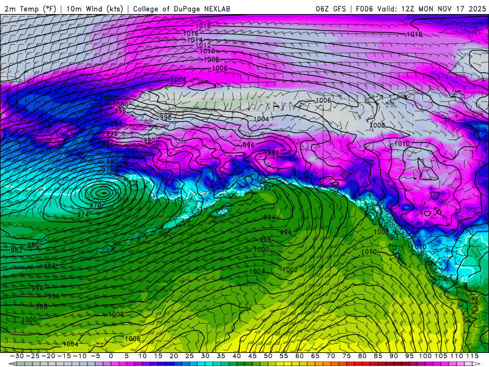
Task: Click the 45 color scale label
Action: coord(252,356)
